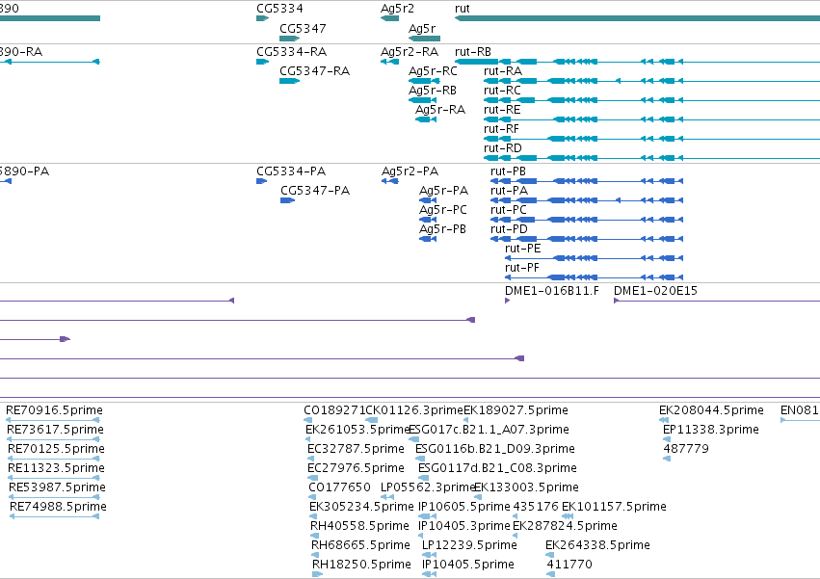The height and width of the screenshot is (579, 820).
Task: Click the EC32787.5prime EST label
Action: tap(356, 449)
